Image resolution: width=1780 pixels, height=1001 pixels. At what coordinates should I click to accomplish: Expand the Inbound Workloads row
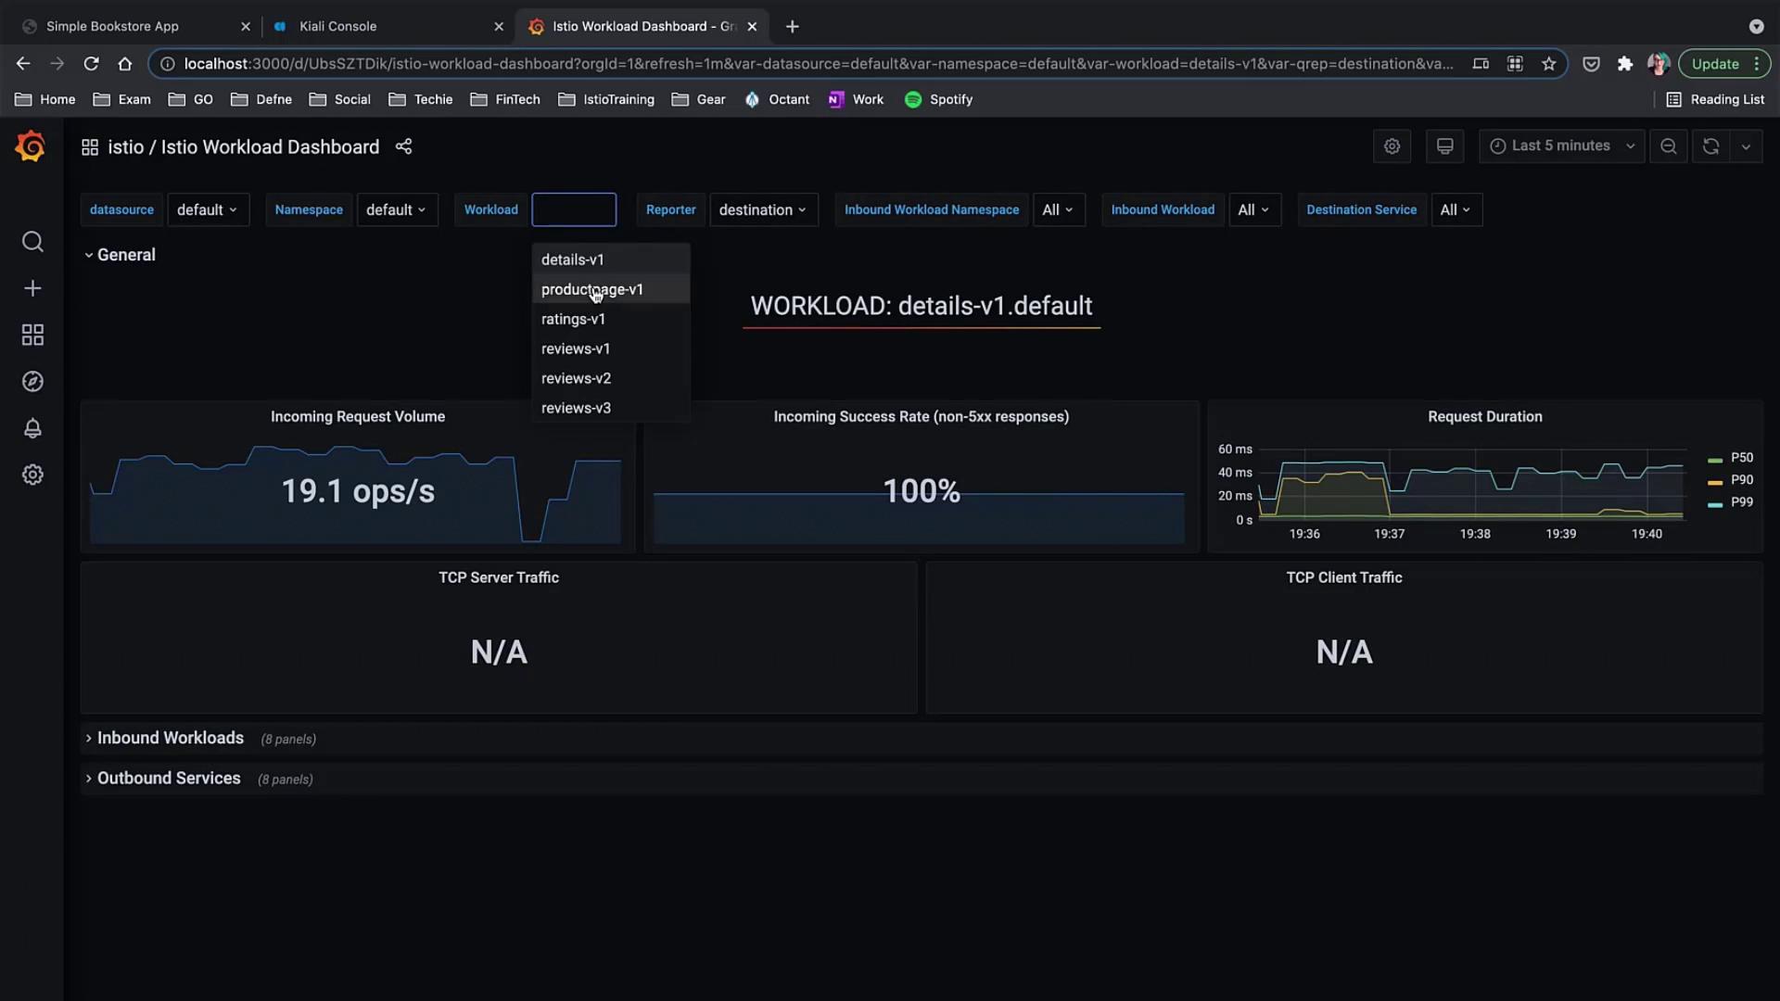pos(170,738)
